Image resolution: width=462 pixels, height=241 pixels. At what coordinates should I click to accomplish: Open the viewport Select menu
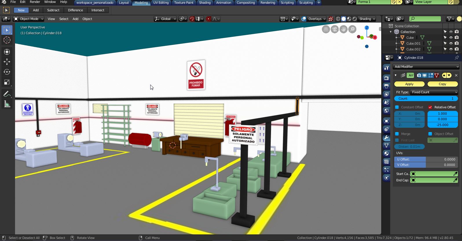(x=64, y=19)
